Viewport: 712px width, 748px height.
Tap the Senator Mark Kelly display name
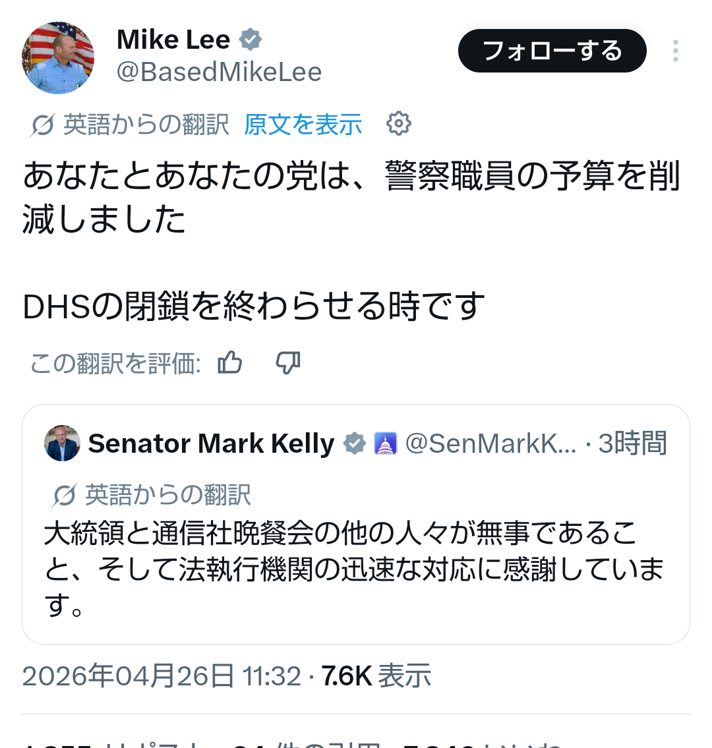pos(211,444)
